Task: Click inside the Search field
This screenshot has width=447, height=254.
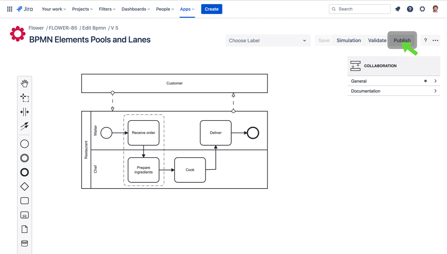Action: [x=359, y=9]
